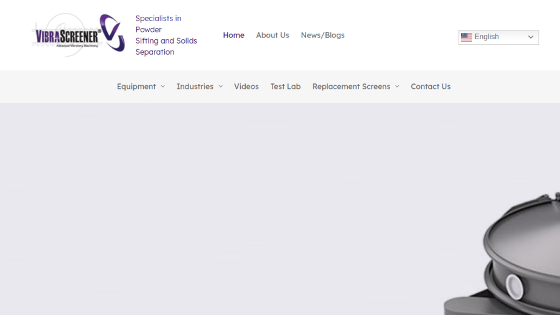Go to the Contact Us page

tap(431, 87)
